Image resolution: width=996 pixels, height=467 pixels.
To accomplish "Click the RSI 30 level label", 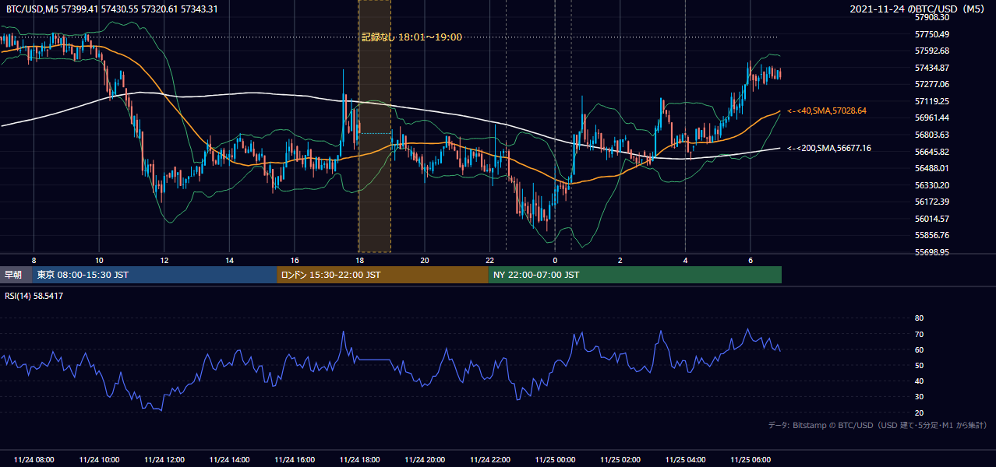I will [x=919, y=397].
